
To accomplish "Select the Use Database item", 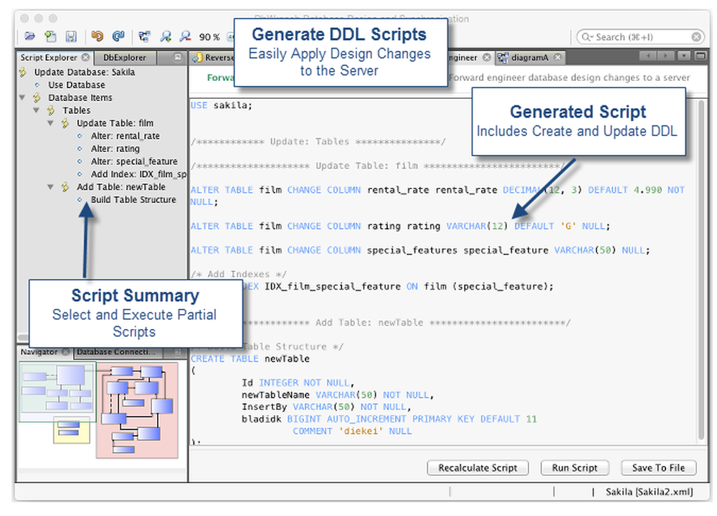I will (x=77, y=85).
